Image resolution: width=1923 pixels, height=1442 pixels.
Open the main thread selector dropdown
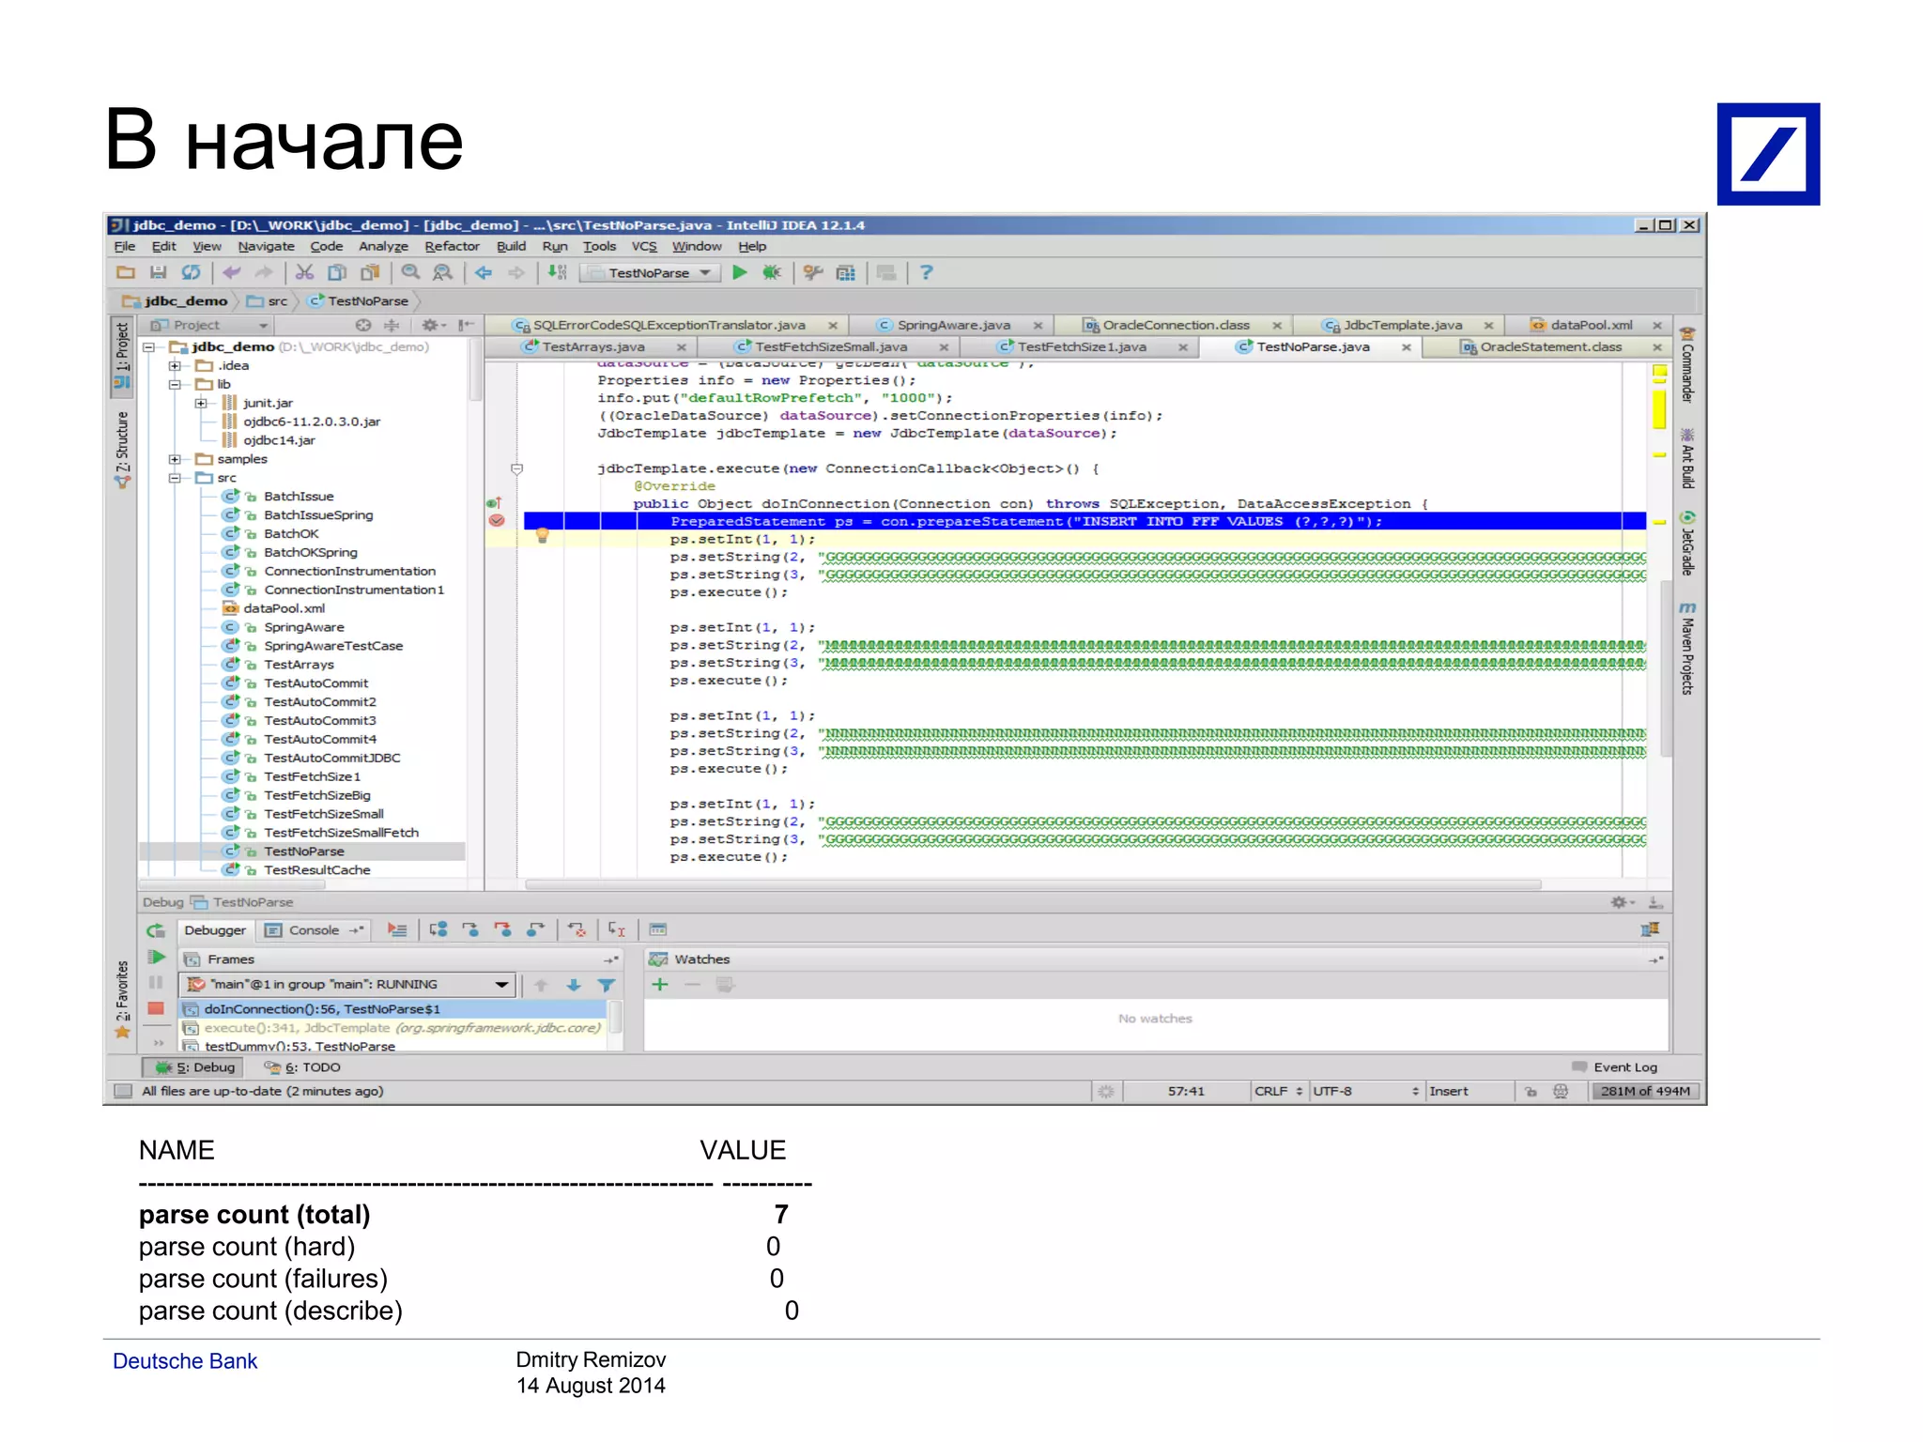[347, 984]
